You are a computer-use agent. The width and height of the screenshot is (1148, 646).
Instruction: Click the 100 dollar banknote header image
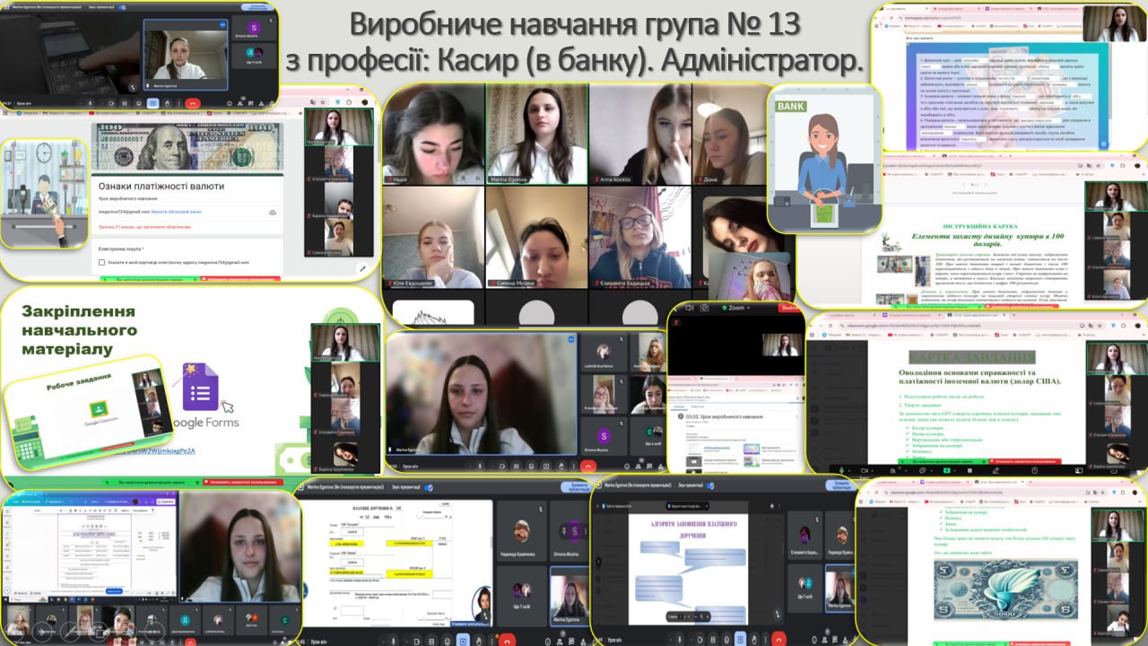click(188, 147)
